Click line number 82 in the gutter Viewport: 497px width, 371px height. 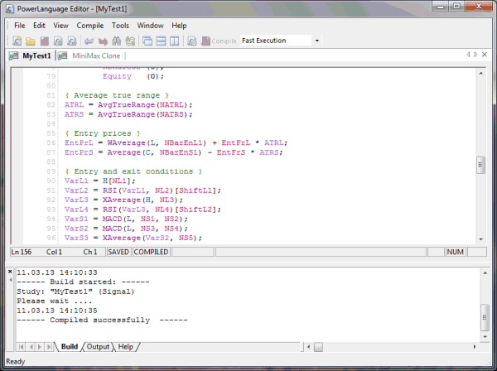(51, 105)
